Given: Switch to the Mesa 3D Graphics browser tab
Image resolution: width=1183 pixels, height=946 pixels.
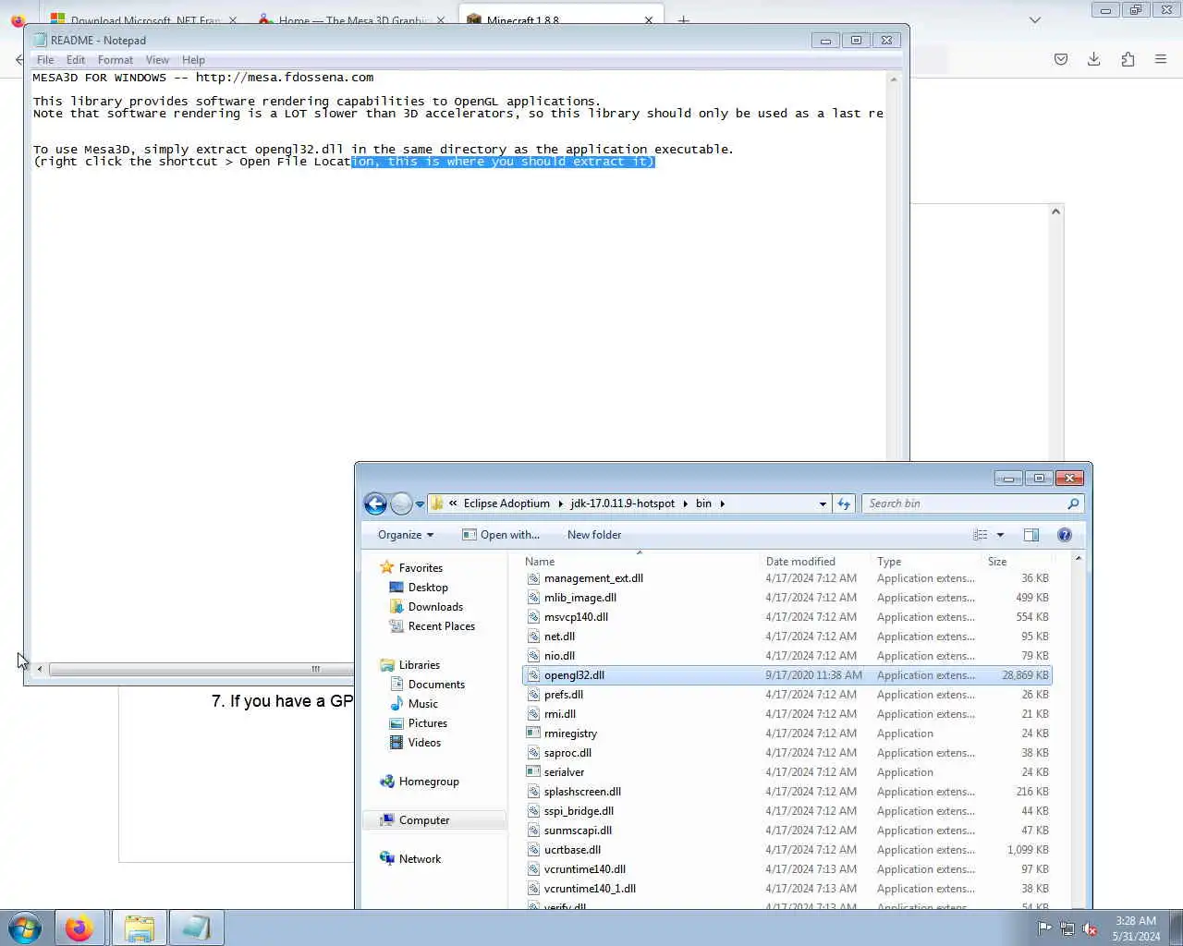Looking at the screenshot, I should [351, 19].
